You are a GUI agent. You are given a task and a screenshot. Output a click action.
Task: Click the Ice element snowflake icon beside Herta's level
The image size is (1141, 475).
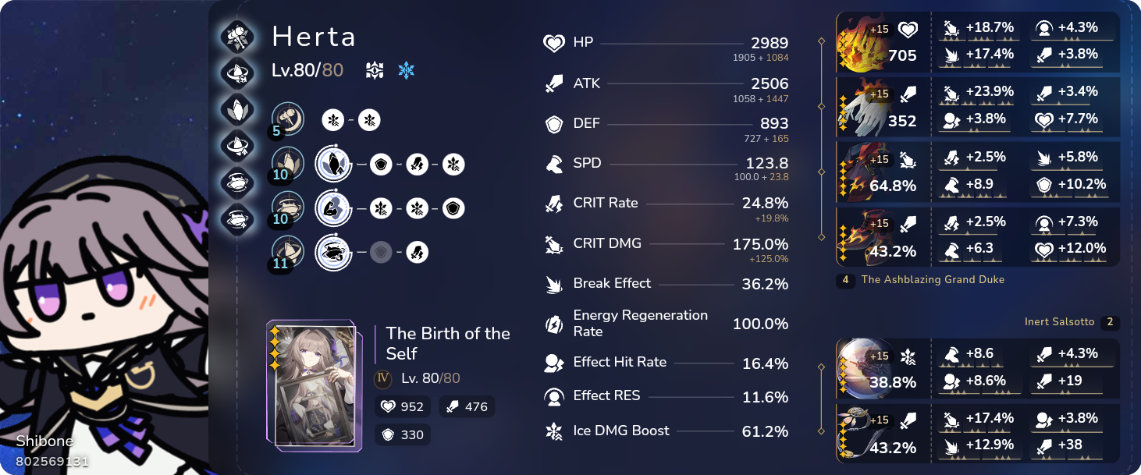(x=406, y=71)
